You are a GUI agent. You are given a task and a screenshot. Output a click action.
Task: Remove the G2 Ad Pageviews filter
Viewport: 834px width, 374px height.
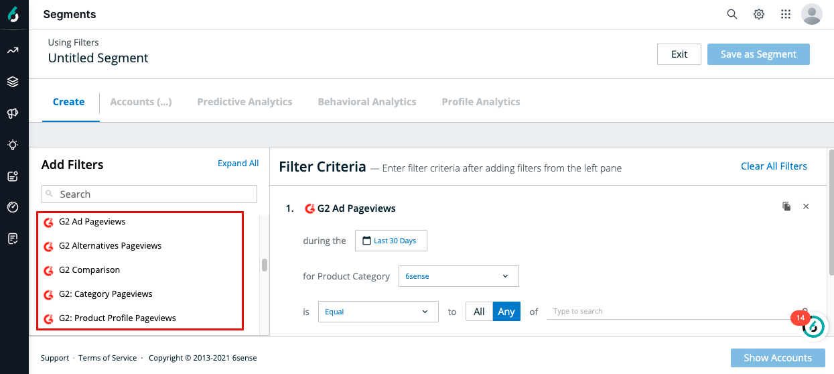click(x=806, y=206)
